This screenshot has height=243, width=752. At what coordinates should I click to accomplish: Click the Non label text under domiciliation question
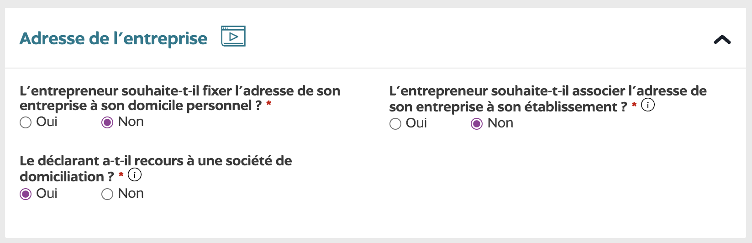[x=131, y=194]
